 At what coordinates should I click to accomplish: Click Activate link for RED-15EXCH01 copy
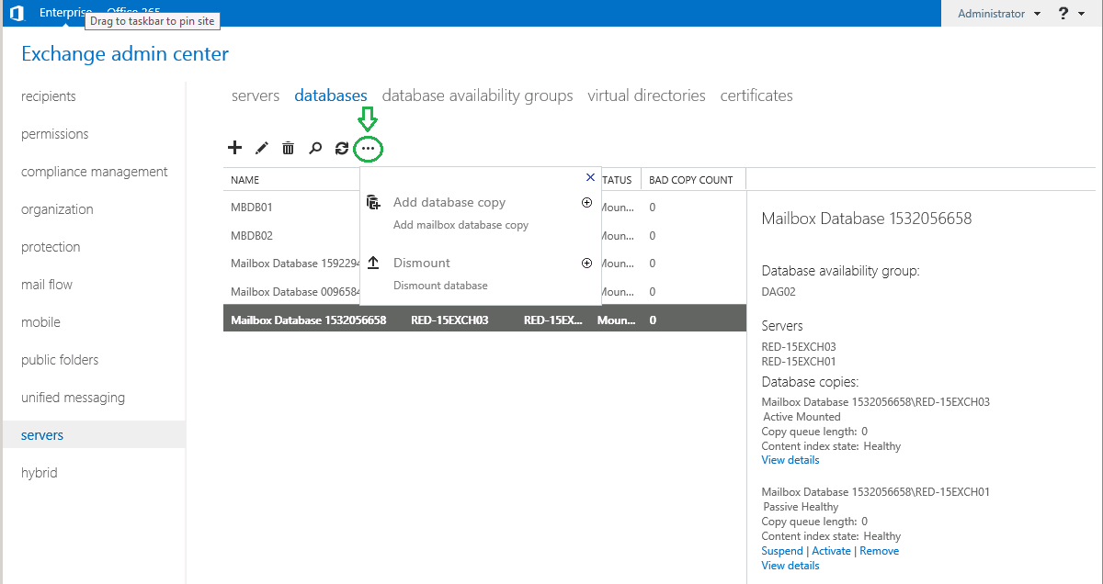tap(831, 551)
